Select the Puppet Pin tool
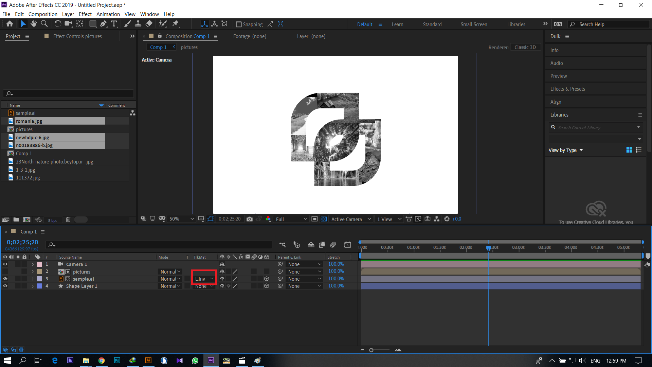 [176, 24]
